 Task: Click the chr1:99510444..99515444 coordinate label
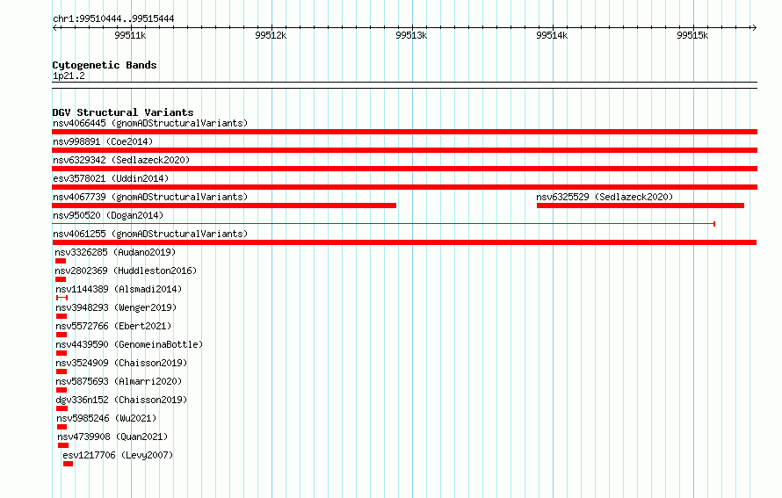tap(113, 18)
